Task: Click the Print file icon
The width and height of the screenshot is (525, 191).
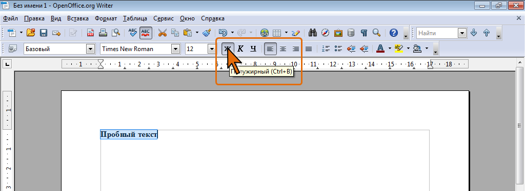Action: [103, 33]
